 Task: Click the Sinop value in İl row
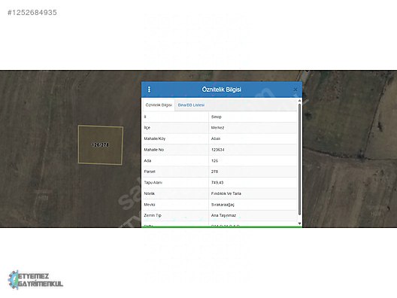pos(217,117)
